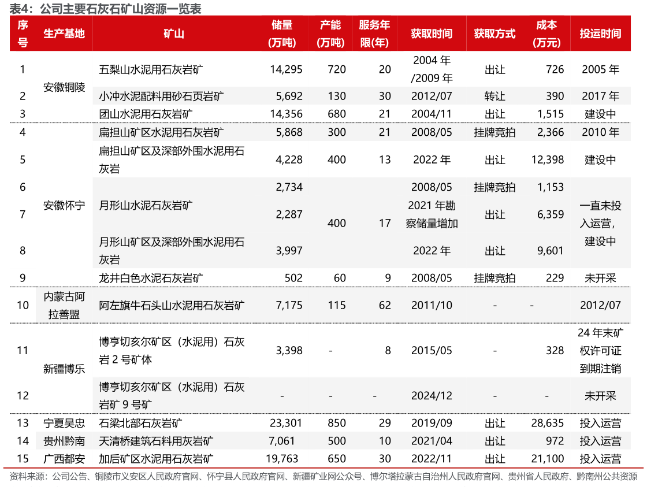Screen dimensions: 647x490
Task: Select the 序号 column header
Action: point(22,34)
